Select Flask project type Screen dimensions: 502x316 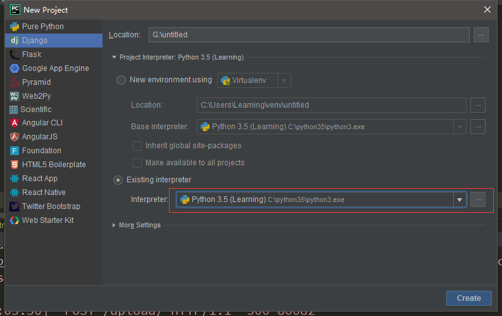(54, 54)
